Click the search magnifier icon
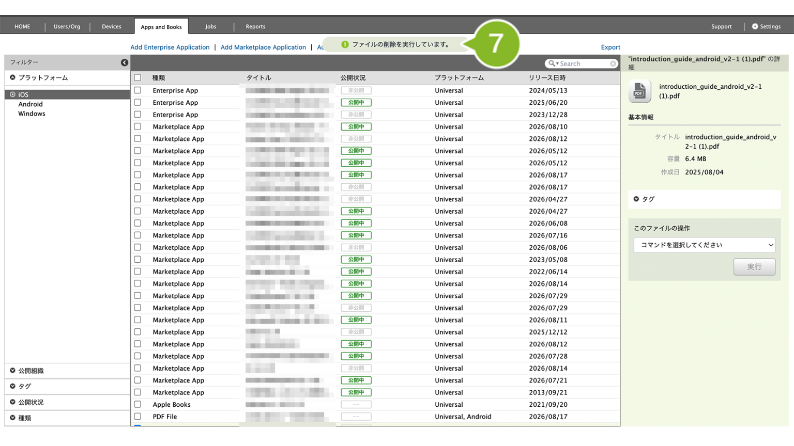Screen dimensions: 794x446 click(x=552, y=63)
